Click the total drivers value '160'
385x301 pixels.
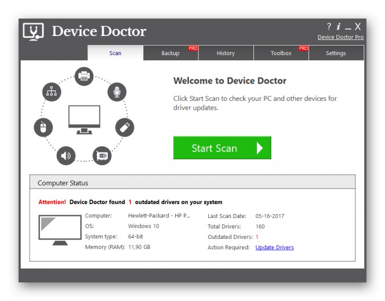tap(260, 226)
